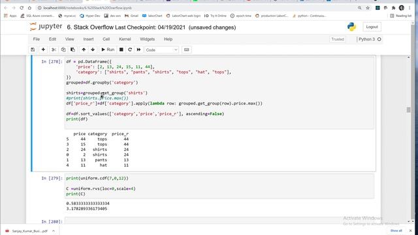The height and width of the screenshot is (235, 418).
Task: Open the epoch time bookmark
Action: 241,16
